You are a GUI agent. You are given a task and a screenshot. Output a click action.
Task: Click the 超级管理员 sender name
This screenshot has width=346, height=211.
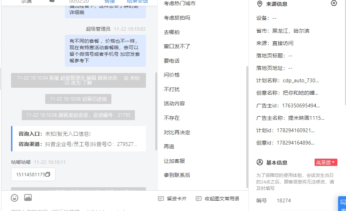[x=98, y=29]
